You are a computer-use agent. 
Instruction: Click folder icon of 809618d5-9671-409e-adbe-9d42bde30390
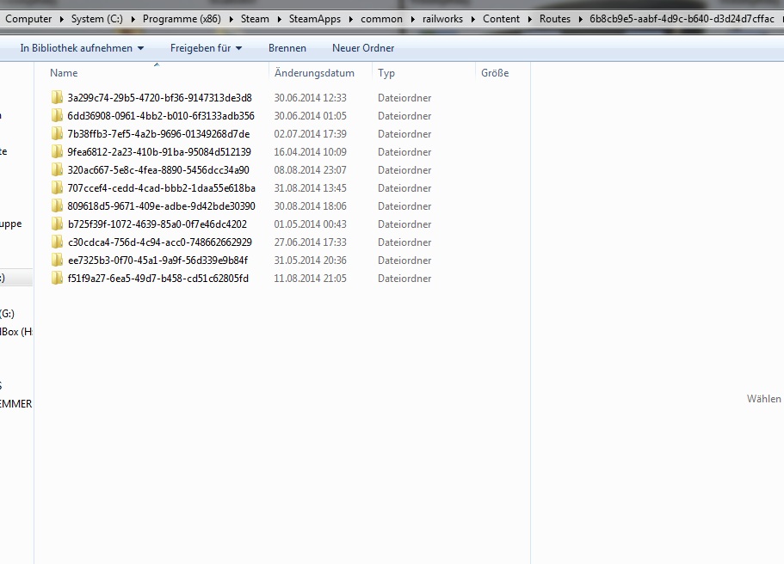[57, 205]
